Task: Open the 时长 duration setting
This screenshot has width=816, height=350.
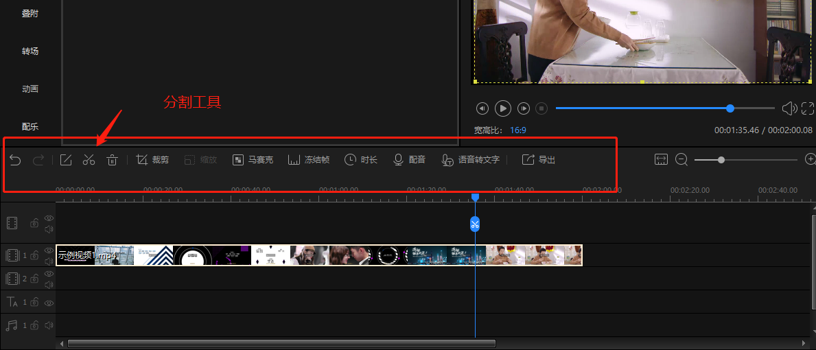Action: pyautogui.click(x=361, y=160)
